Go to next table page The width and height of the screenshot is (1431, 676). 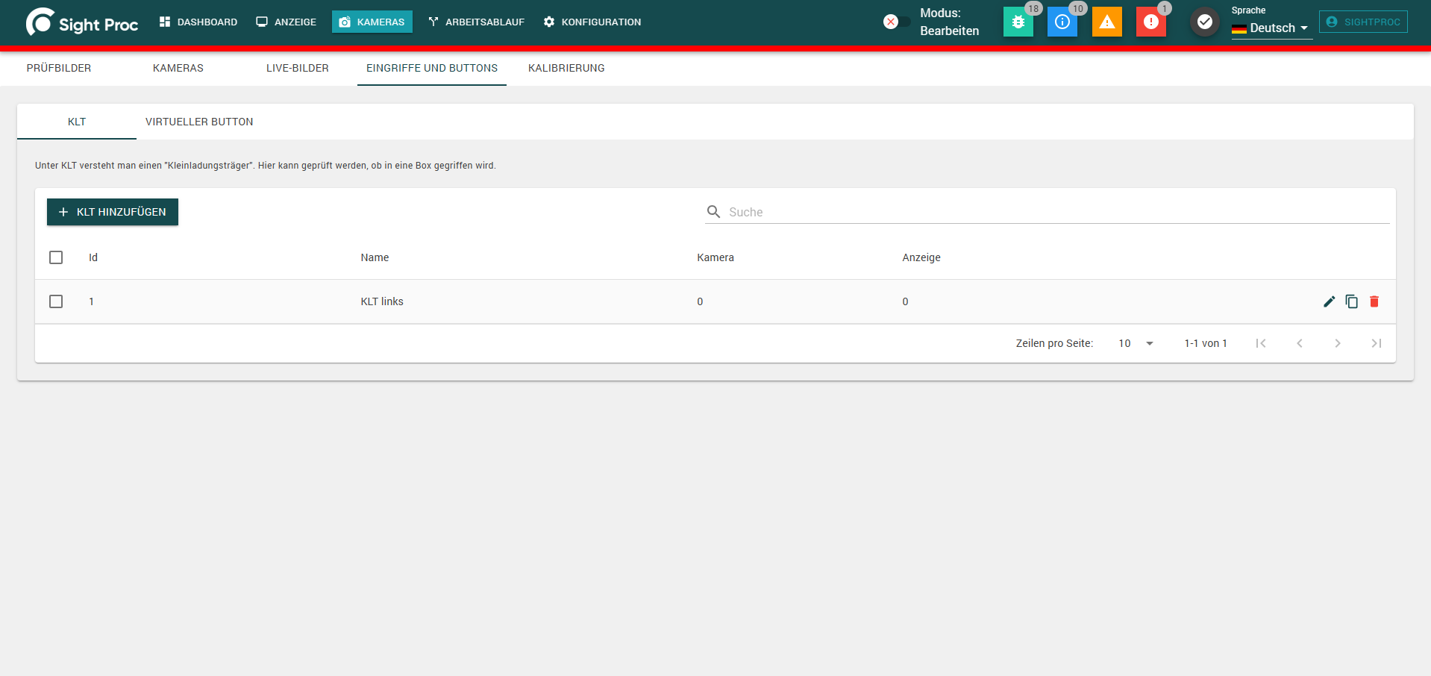pyautogui.click(x=1338, y=343)
